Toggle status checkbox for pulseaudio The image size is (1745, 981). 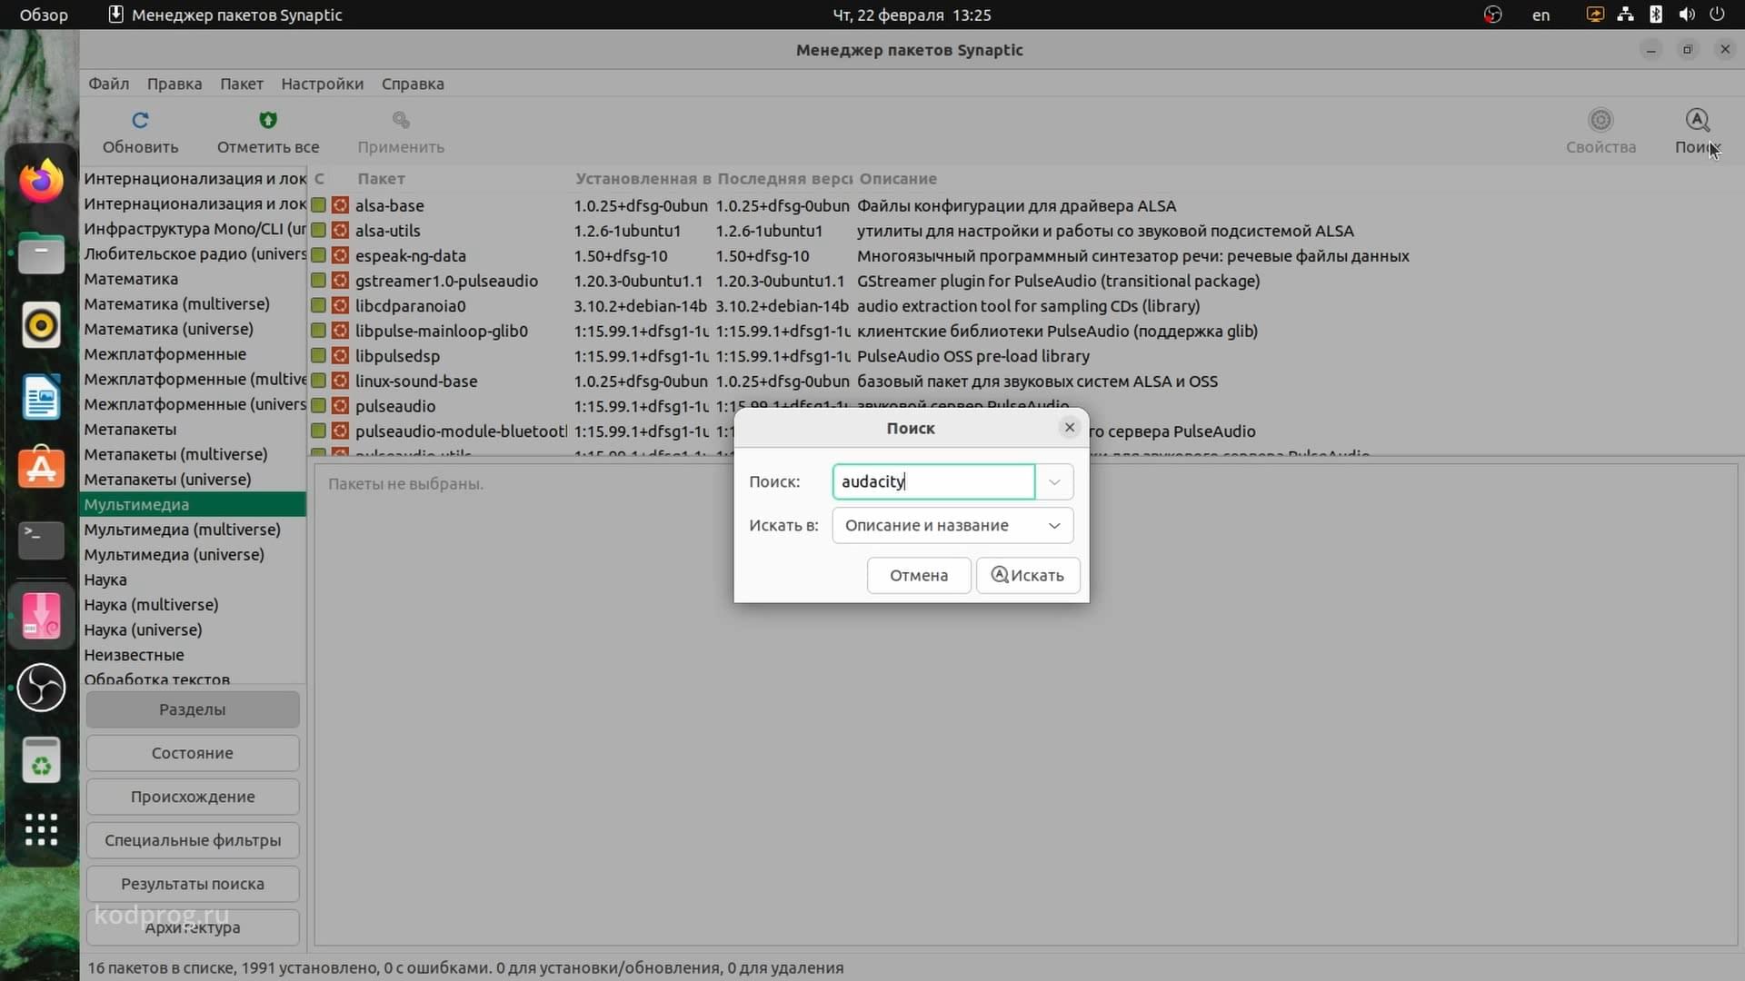click(x=318, y=406)
